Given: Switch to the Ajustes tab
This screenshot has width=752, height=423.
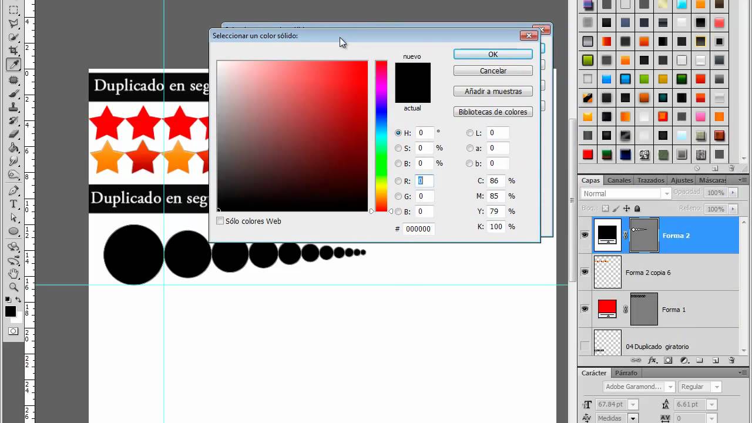Looking at the screenshot, I should tap(682, 180).
